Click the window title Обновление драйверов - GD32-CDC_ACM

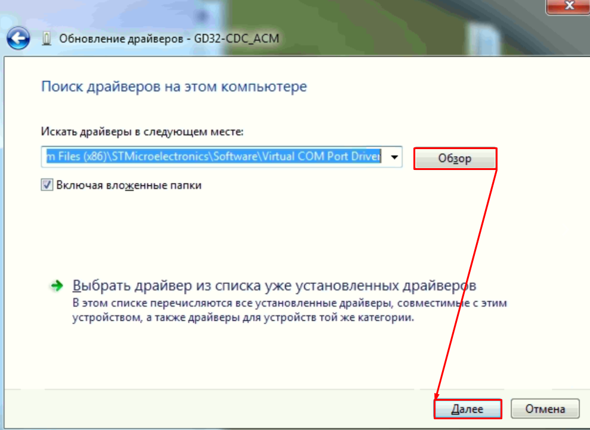[x=169, y=38]
